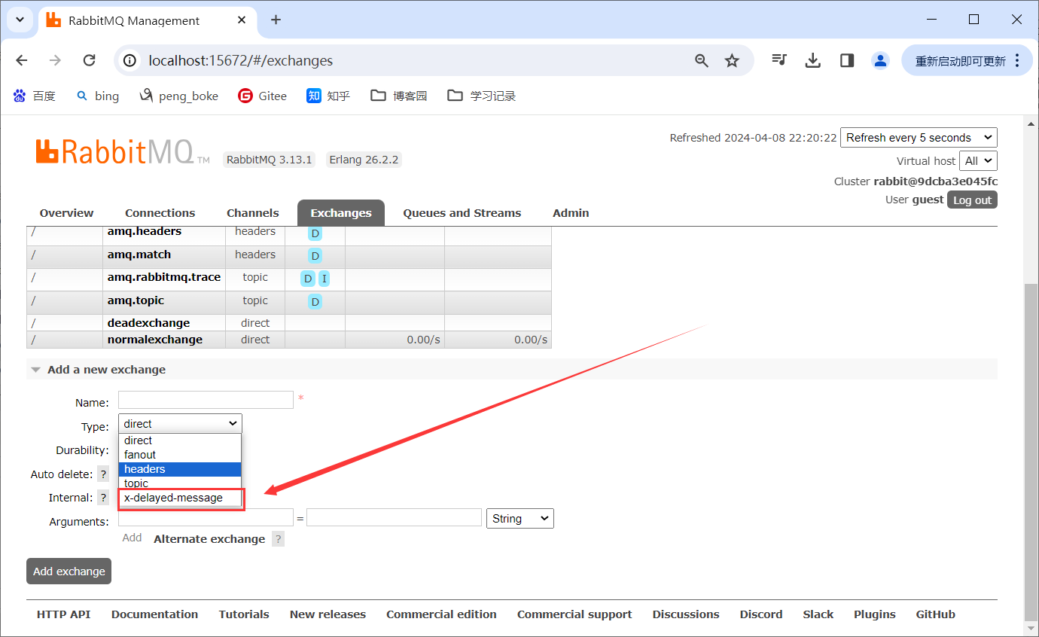Choose topic in Type list

pos(180,483)
